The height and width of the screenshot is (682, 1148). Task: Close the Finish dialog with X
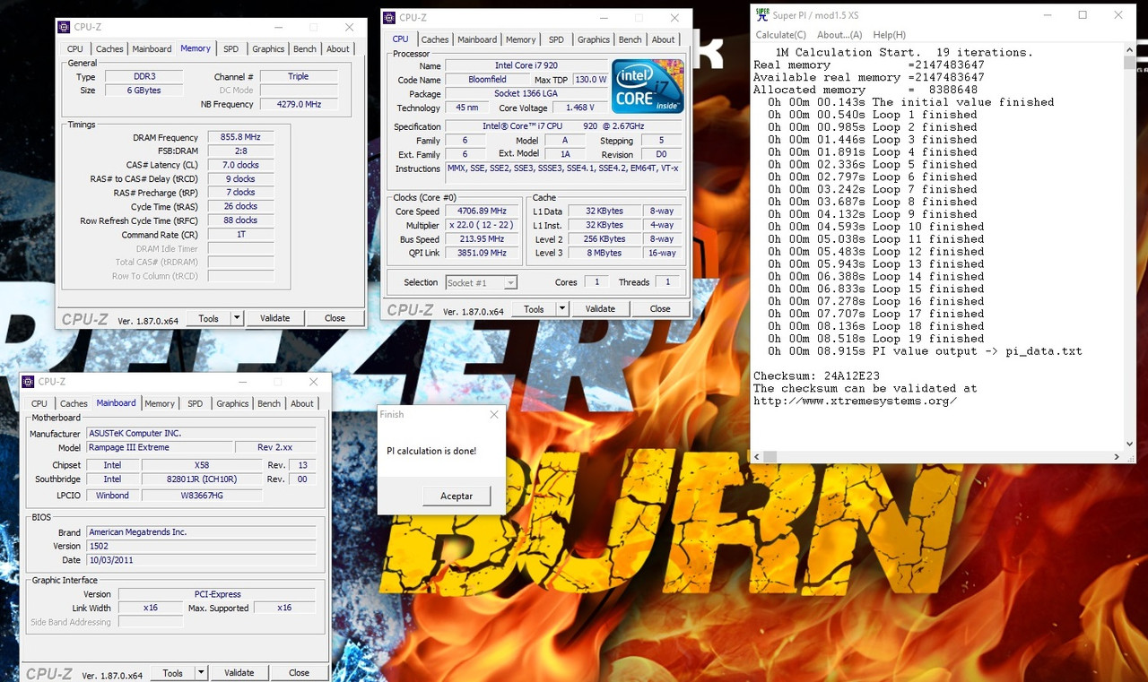pyautogui.click(x=493, y=415)
